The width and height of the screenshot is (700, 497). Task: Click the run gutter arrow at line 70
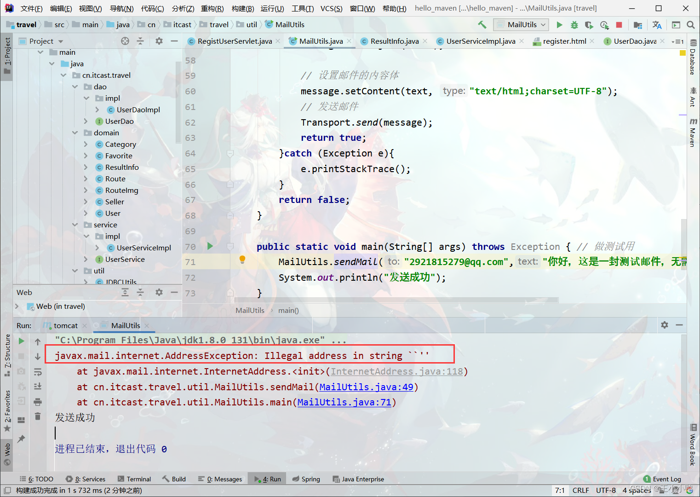[x=210, y=246]
